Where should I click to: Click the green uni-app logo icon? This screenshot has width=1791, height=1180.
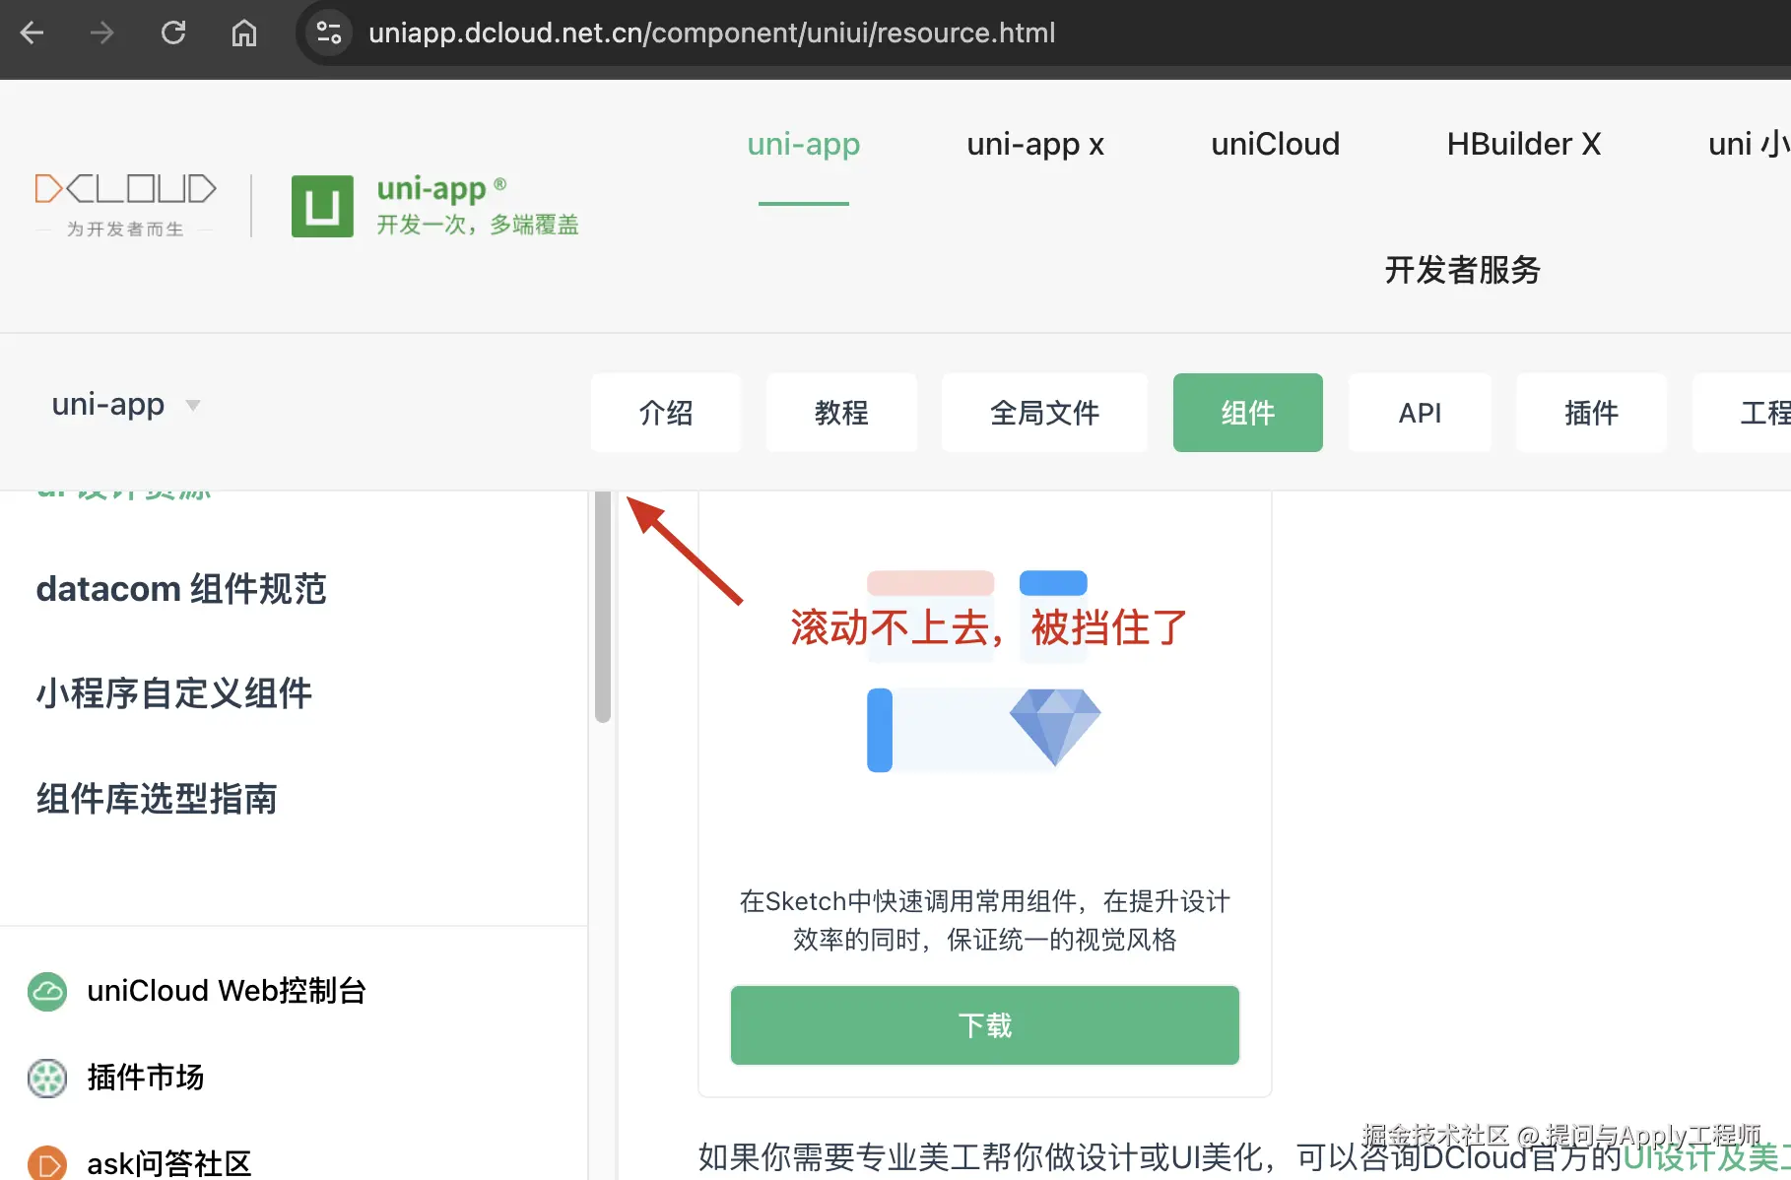pos(321,207)
